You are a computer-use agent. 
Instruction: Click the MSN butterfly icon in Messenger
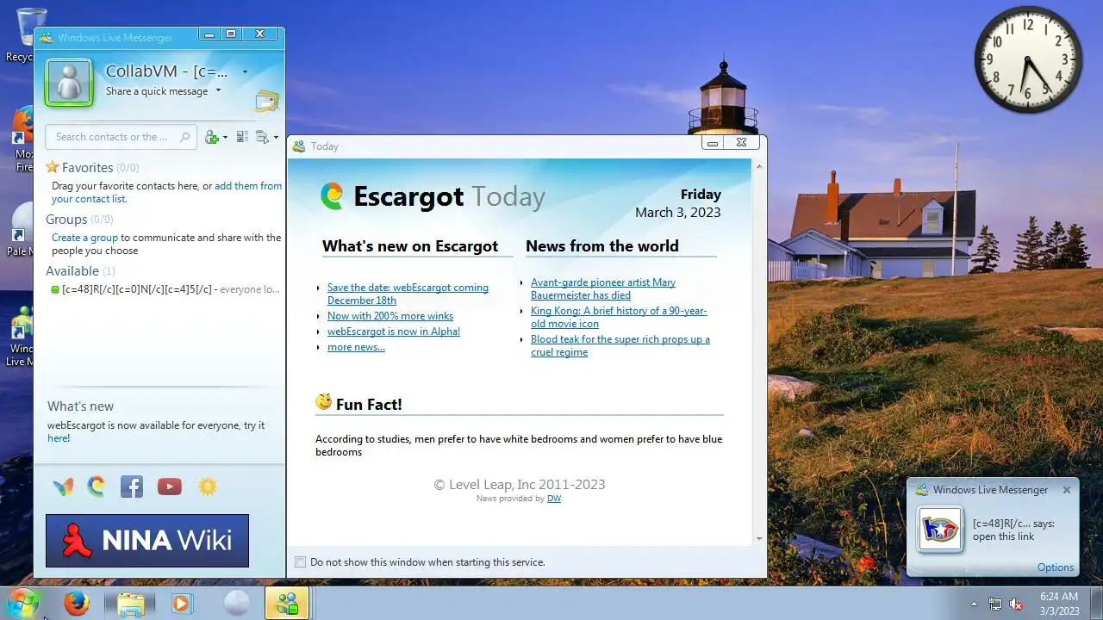pos(63,487)
